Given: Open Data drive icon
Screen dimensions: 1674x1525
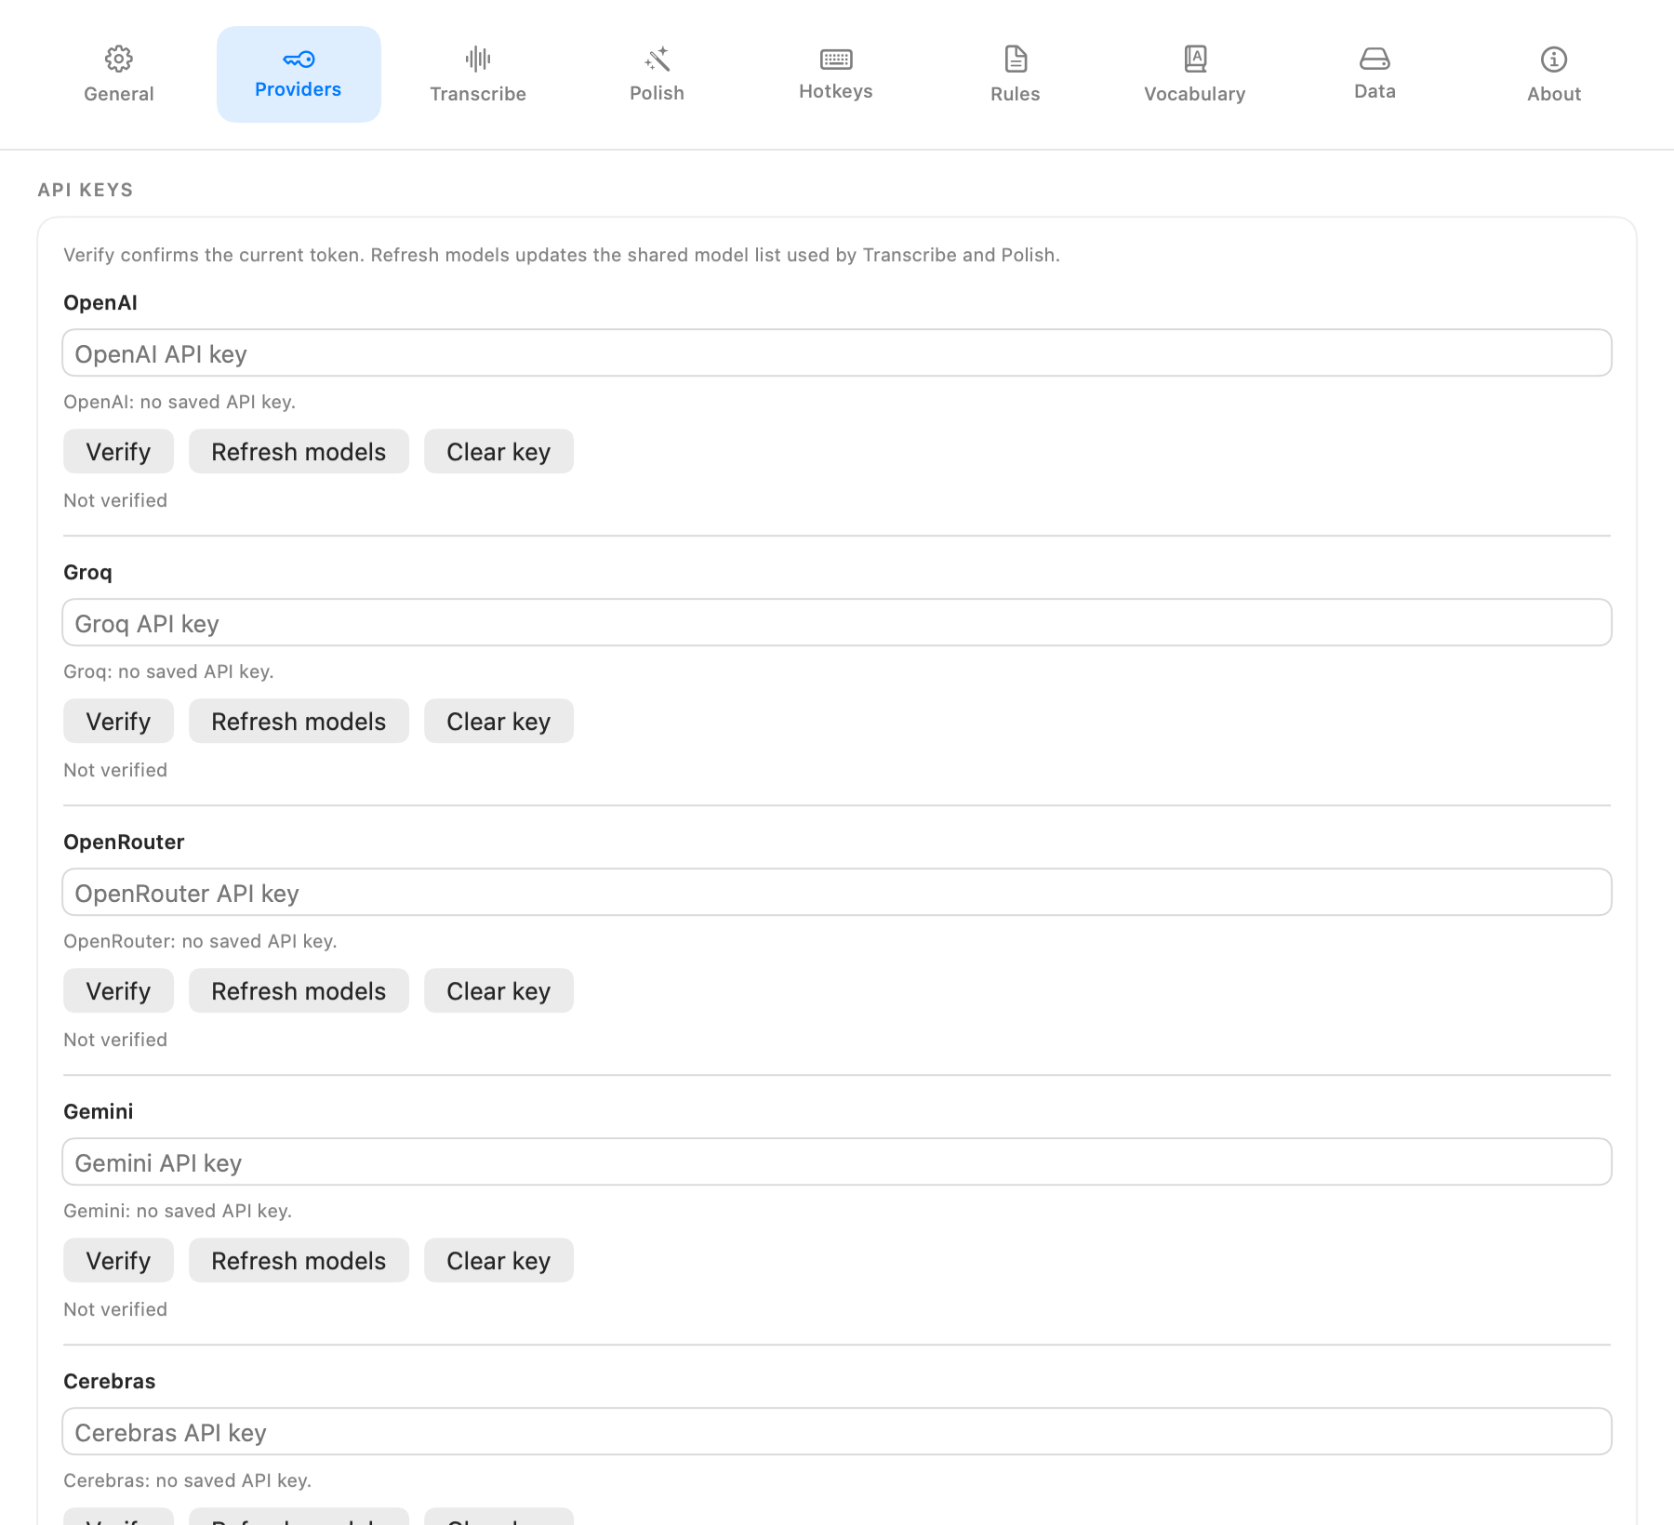Looking at the screenshot, I should point(1375,60).
